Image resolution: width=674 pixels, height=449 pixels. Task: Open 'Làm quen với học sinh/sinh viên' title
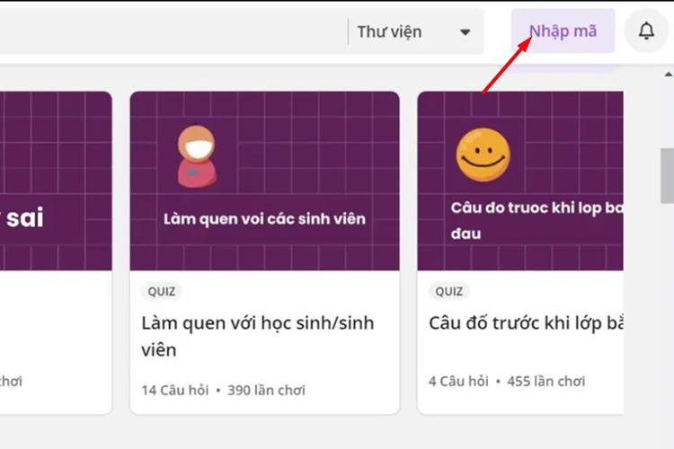[258, 337]
